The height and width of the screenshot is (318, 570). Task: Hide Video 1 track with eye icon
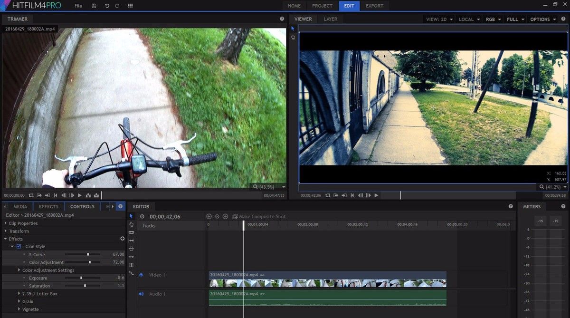(141, 275)
